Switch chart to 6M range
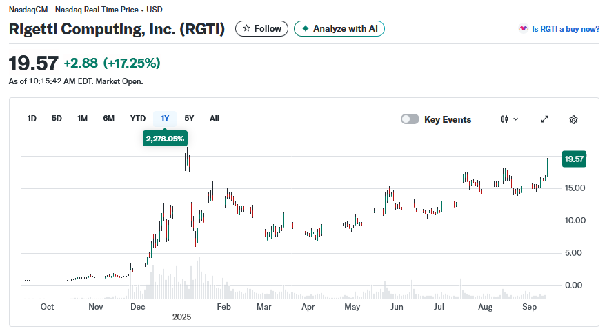The width and height of the screenshot is (607, 331). (x=108, y=119)
